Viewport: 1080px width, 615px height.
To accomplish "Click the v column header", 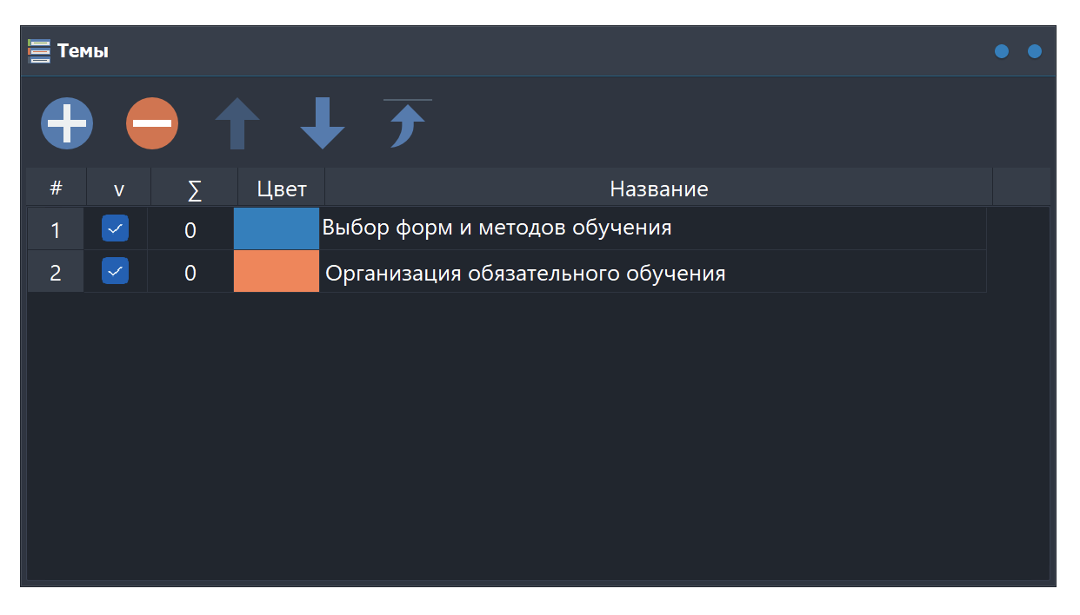I will point(119,188).
